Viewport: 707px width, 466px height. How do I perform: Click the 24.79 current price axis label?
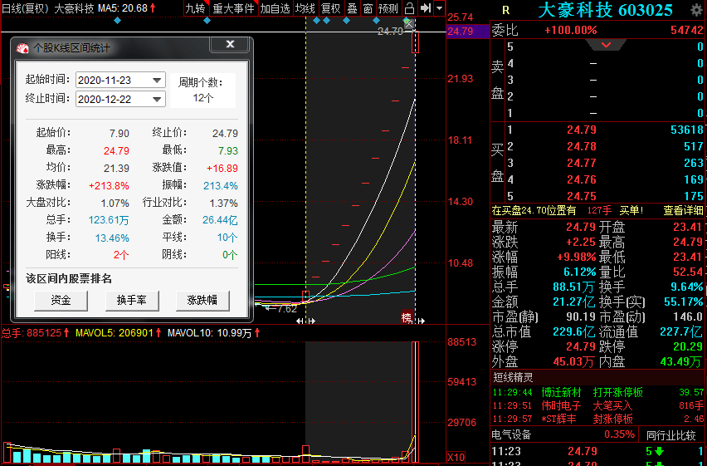coord(461,32)
